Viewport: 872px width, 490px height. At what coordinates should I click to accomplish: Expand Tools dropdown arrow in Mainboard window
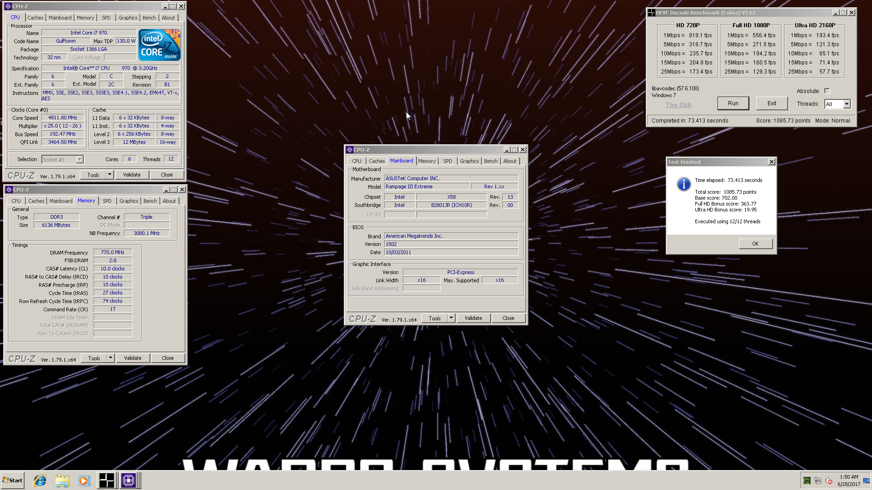(451, 318)
